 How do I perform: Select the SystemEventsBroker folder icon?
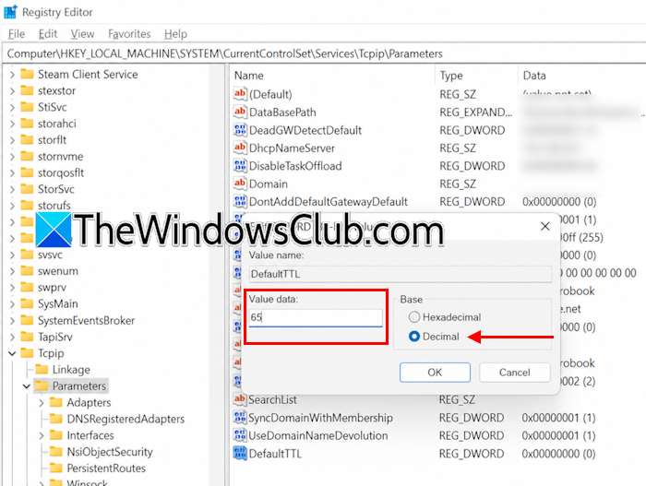[27, 320]
